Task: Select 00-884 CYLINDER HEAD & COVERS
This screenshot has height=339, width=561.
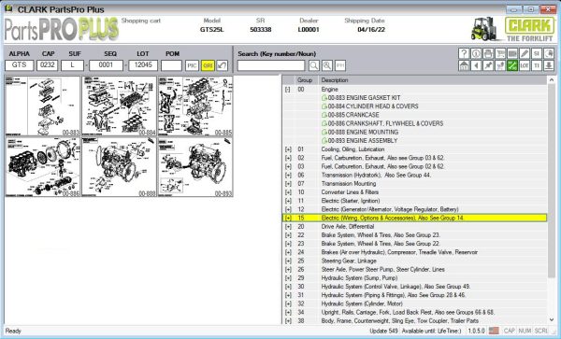Action: [370, 106]
